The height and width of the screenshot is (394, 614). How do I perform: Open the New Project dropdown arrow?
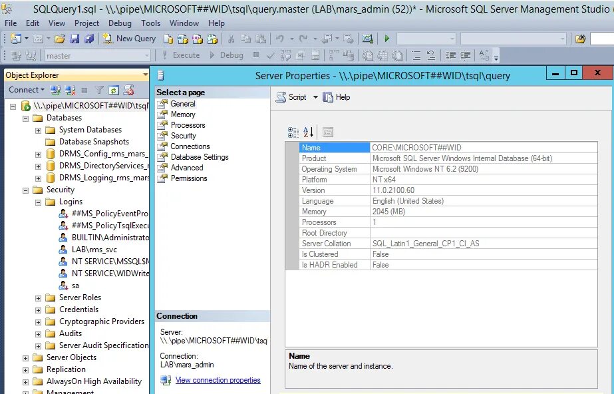pos(26,39)
